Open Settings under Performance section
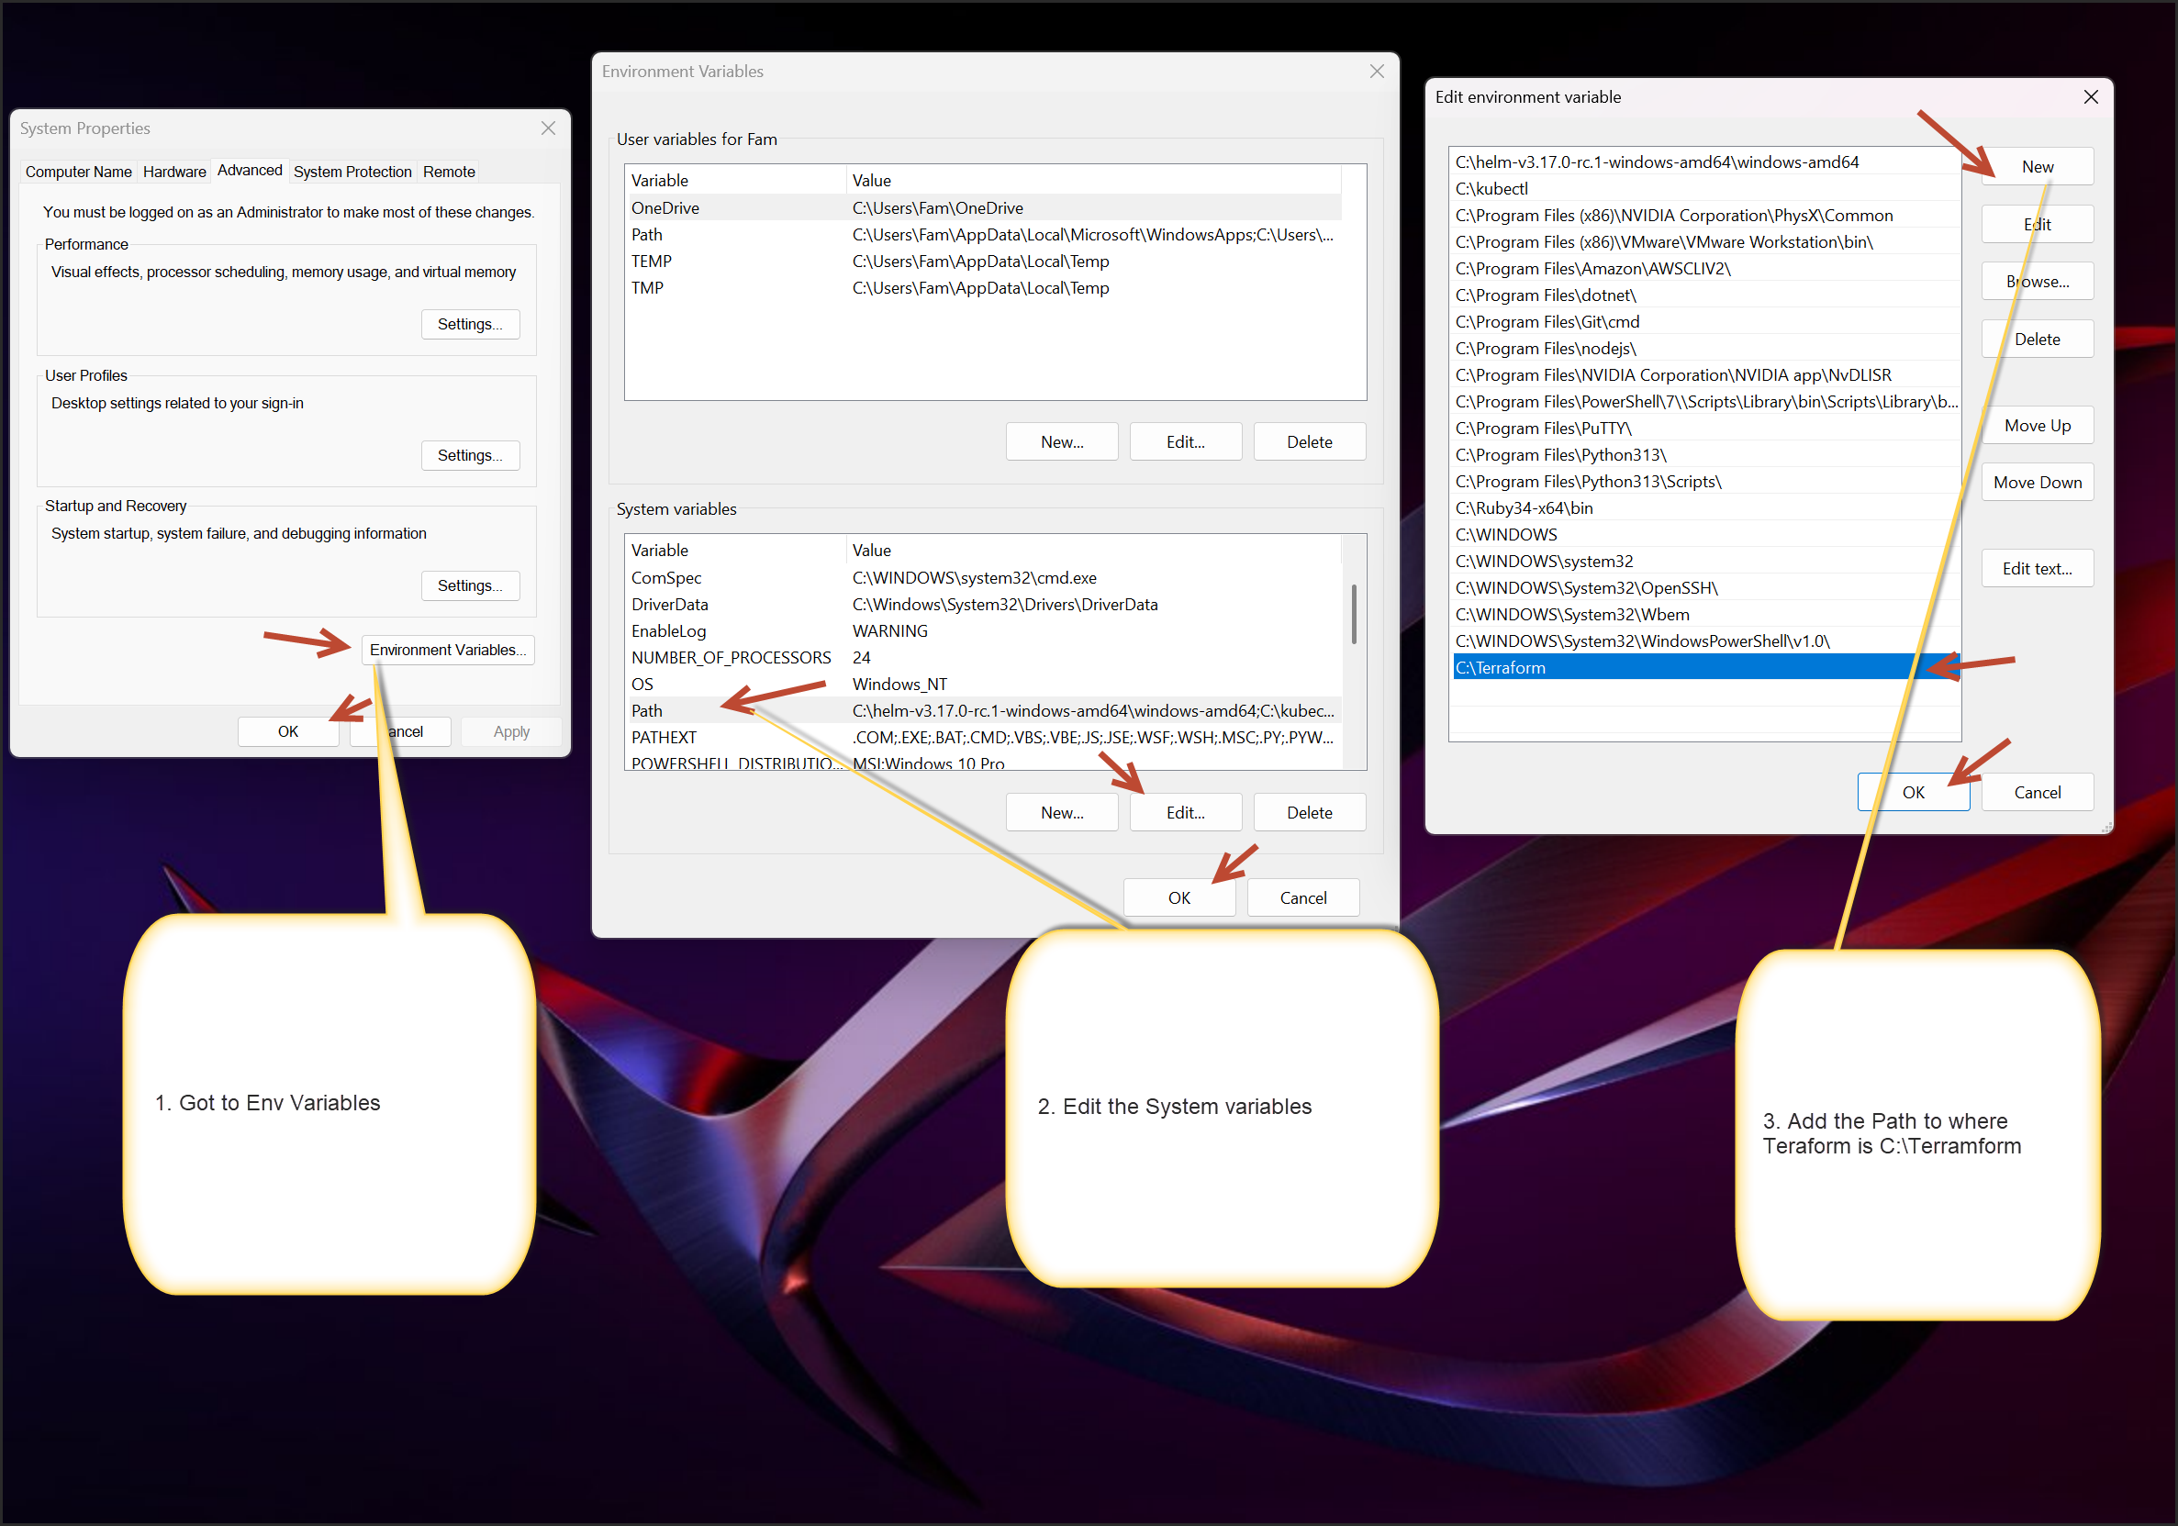Viewport: 2178px width, 1526px height. click(470, 323)
